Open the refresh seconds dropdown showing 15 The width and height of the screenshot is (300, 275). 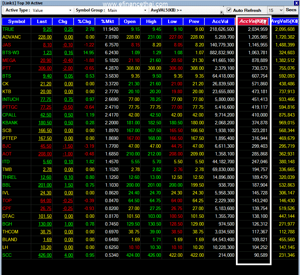(276, 10)
